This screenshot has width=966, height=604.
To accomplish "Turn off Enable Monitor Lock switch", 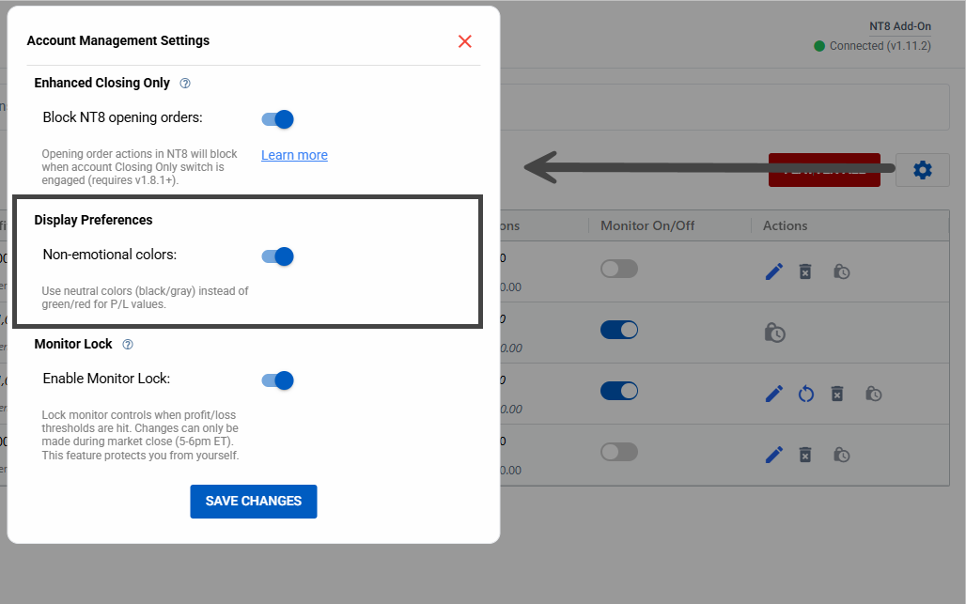I will coord(278,380).
